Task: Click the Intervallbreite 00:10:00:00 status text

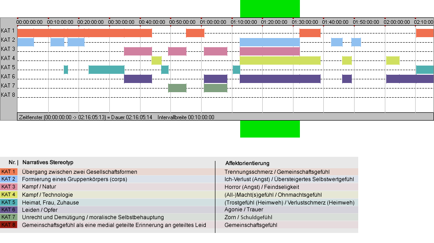Action: [186, 117]
